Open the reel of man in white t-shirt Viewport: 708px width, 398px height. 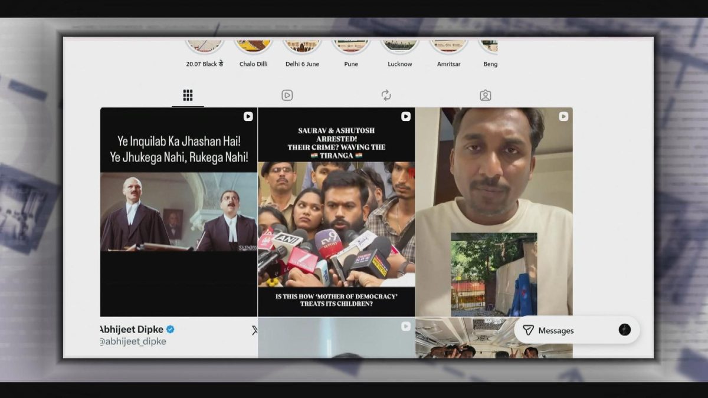point(494,212)
